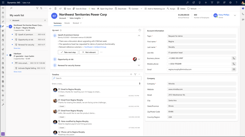Select the Summary tab

[57, 23]
